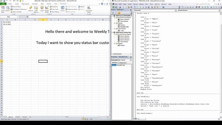
Task: Open the XML Source pane
Action: click(x=62, y=9)
